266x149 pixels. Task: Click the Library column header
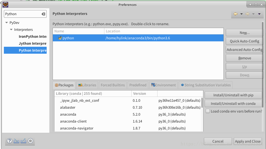(x=93, y=94)
